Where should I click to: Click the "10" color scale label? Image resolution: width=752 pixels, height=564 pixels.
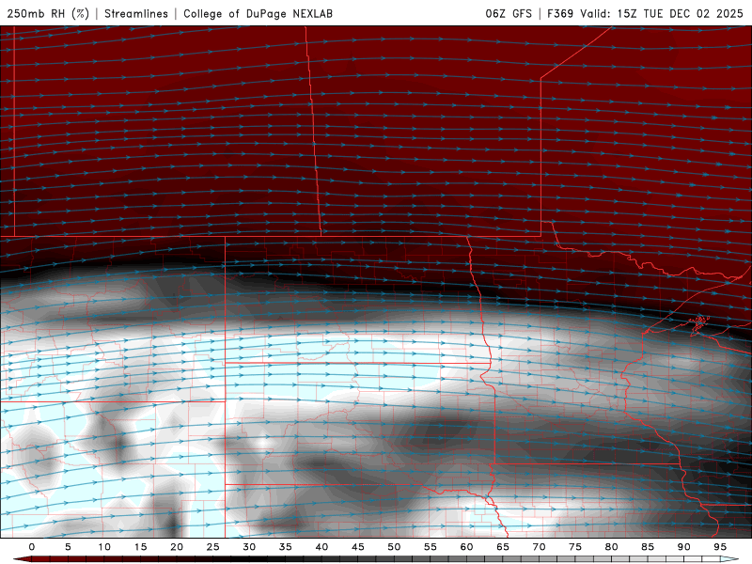pos(104,547)
